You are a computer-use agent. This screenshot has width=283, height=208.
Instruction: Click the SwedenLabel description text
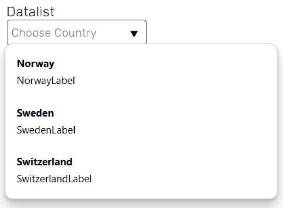click(x=46, y=130)
